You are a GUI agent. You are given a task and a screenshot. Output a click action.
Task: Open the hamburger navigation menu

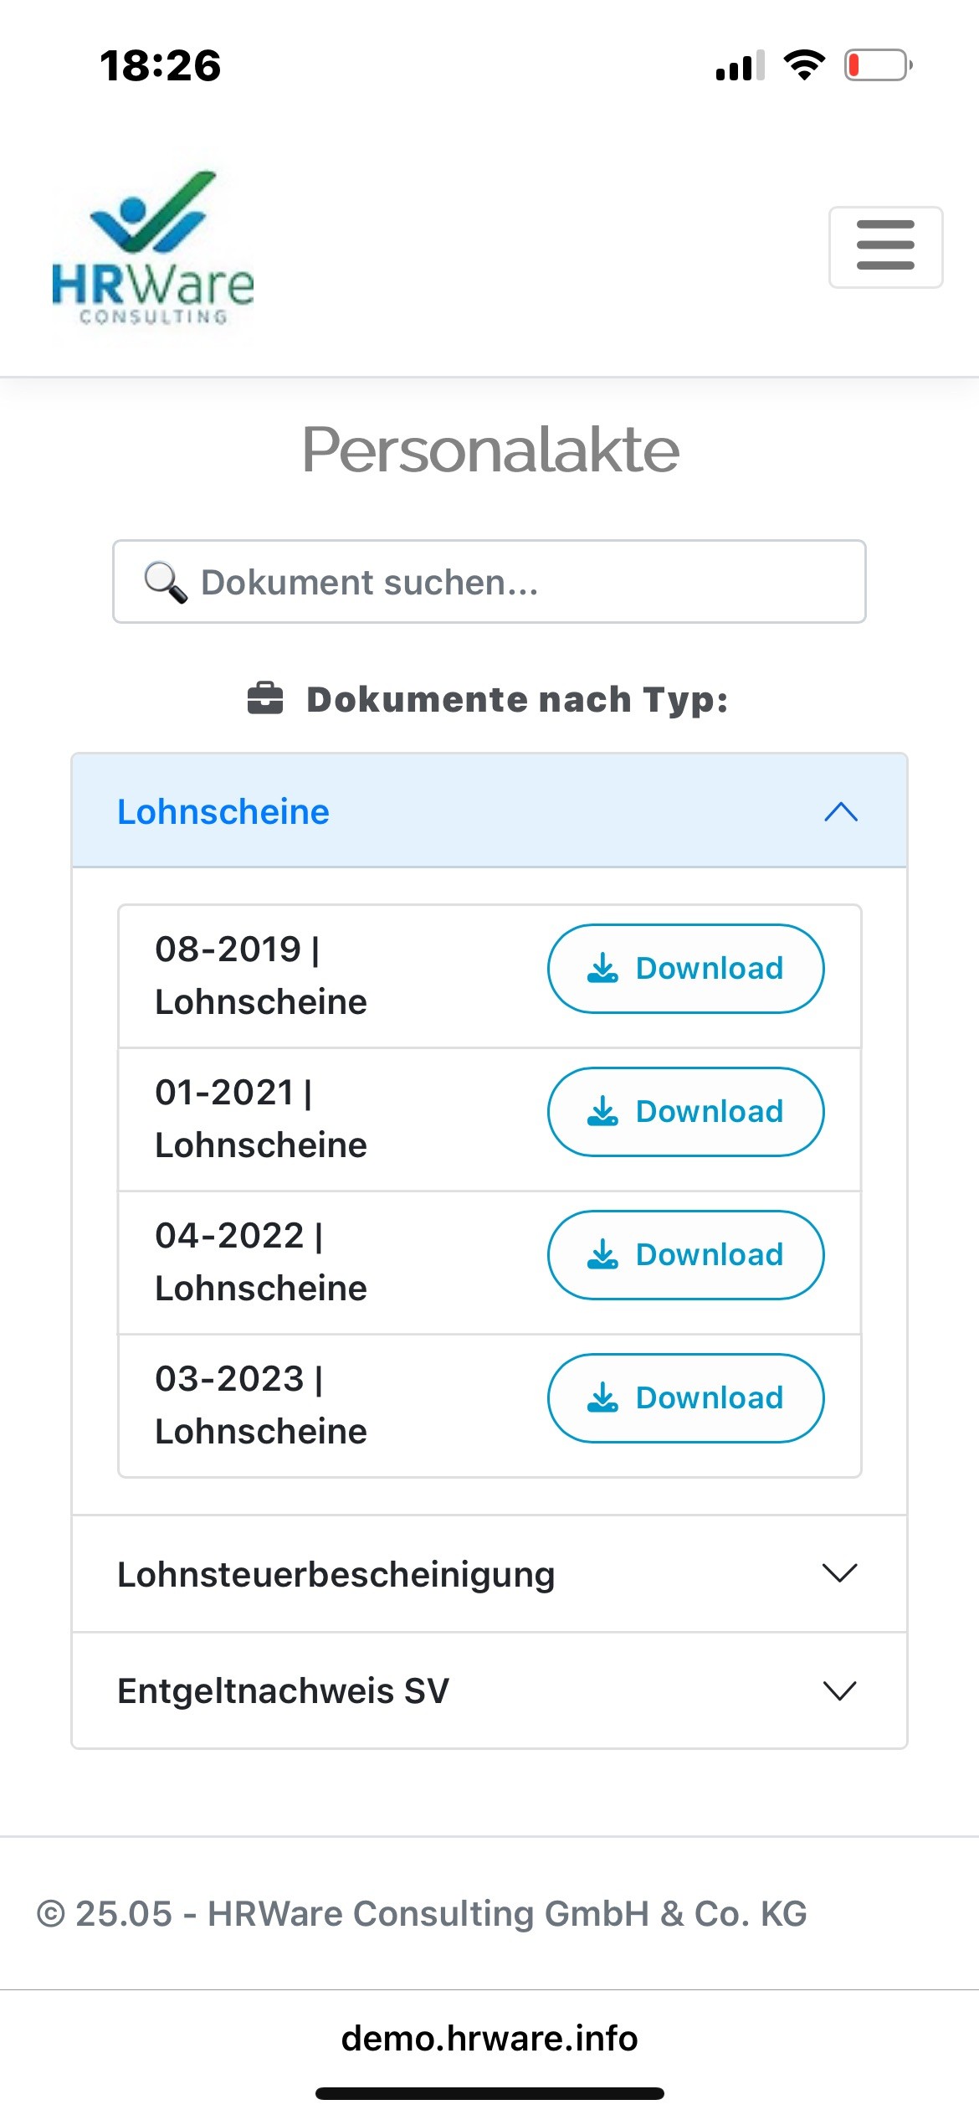(885, 246)
